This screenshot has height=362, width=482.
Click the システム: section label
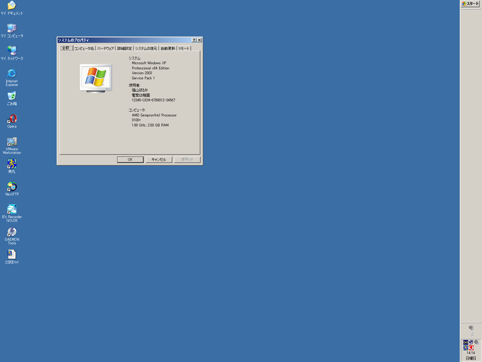135,58
